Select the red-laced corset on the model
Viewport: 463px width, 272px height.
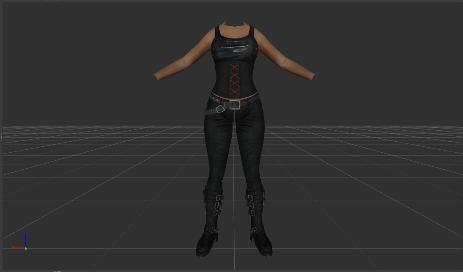234,80
